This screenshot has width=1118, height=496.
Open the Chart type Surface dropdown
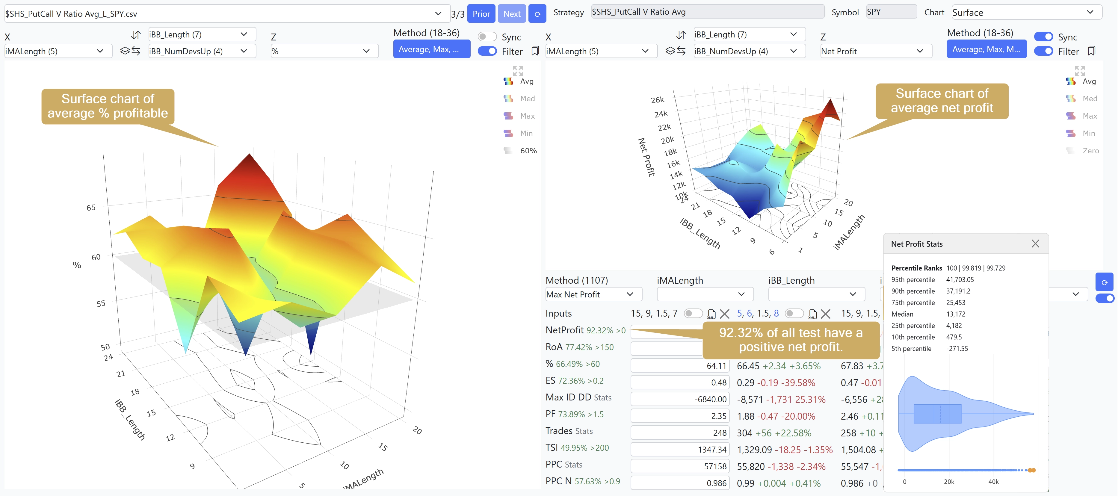1027,13
